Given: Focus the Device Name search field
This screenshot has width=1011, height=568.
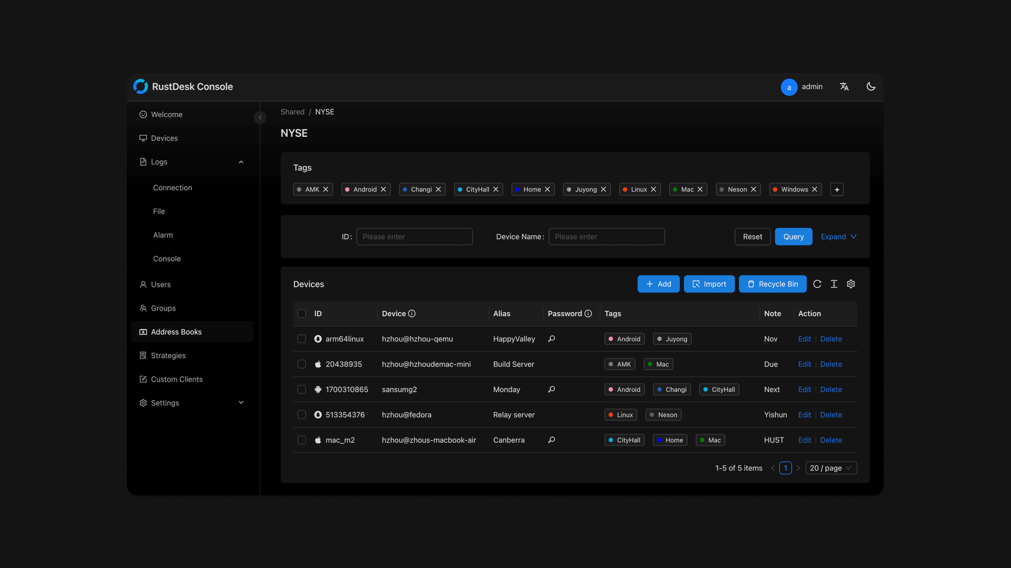Looking at the screenshot, I should point(607,237).
